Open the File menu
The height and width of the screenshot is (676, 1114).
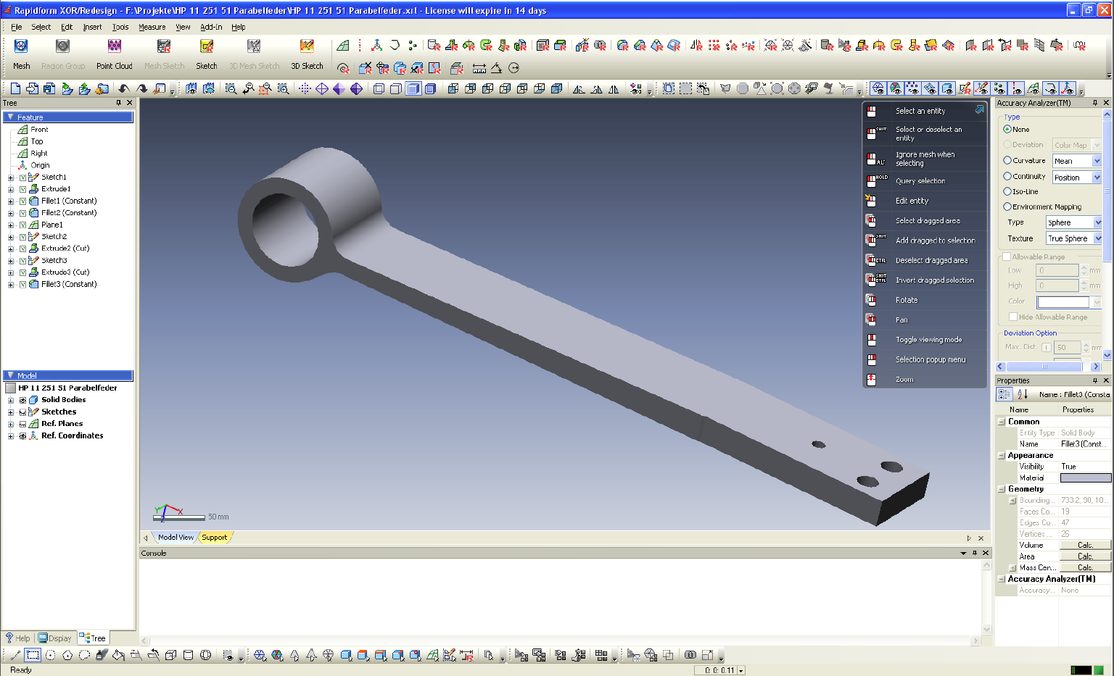(x=16, y=27)
